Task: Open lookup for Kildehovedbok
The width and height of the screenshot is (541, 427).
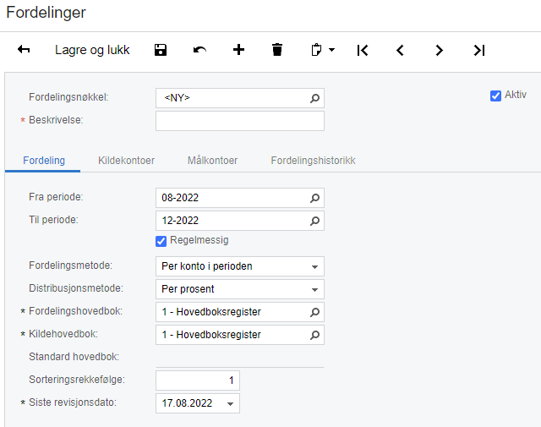Action: 314,335
